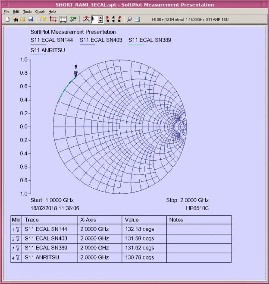Decrease the marker number spinner

click(100, 21)
